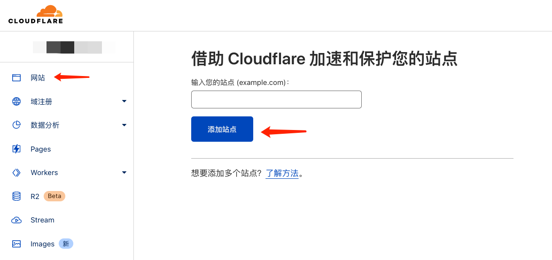The image size is (552, 260).
Task: Open Pages via its lightning icon
Action: [16, 149]
